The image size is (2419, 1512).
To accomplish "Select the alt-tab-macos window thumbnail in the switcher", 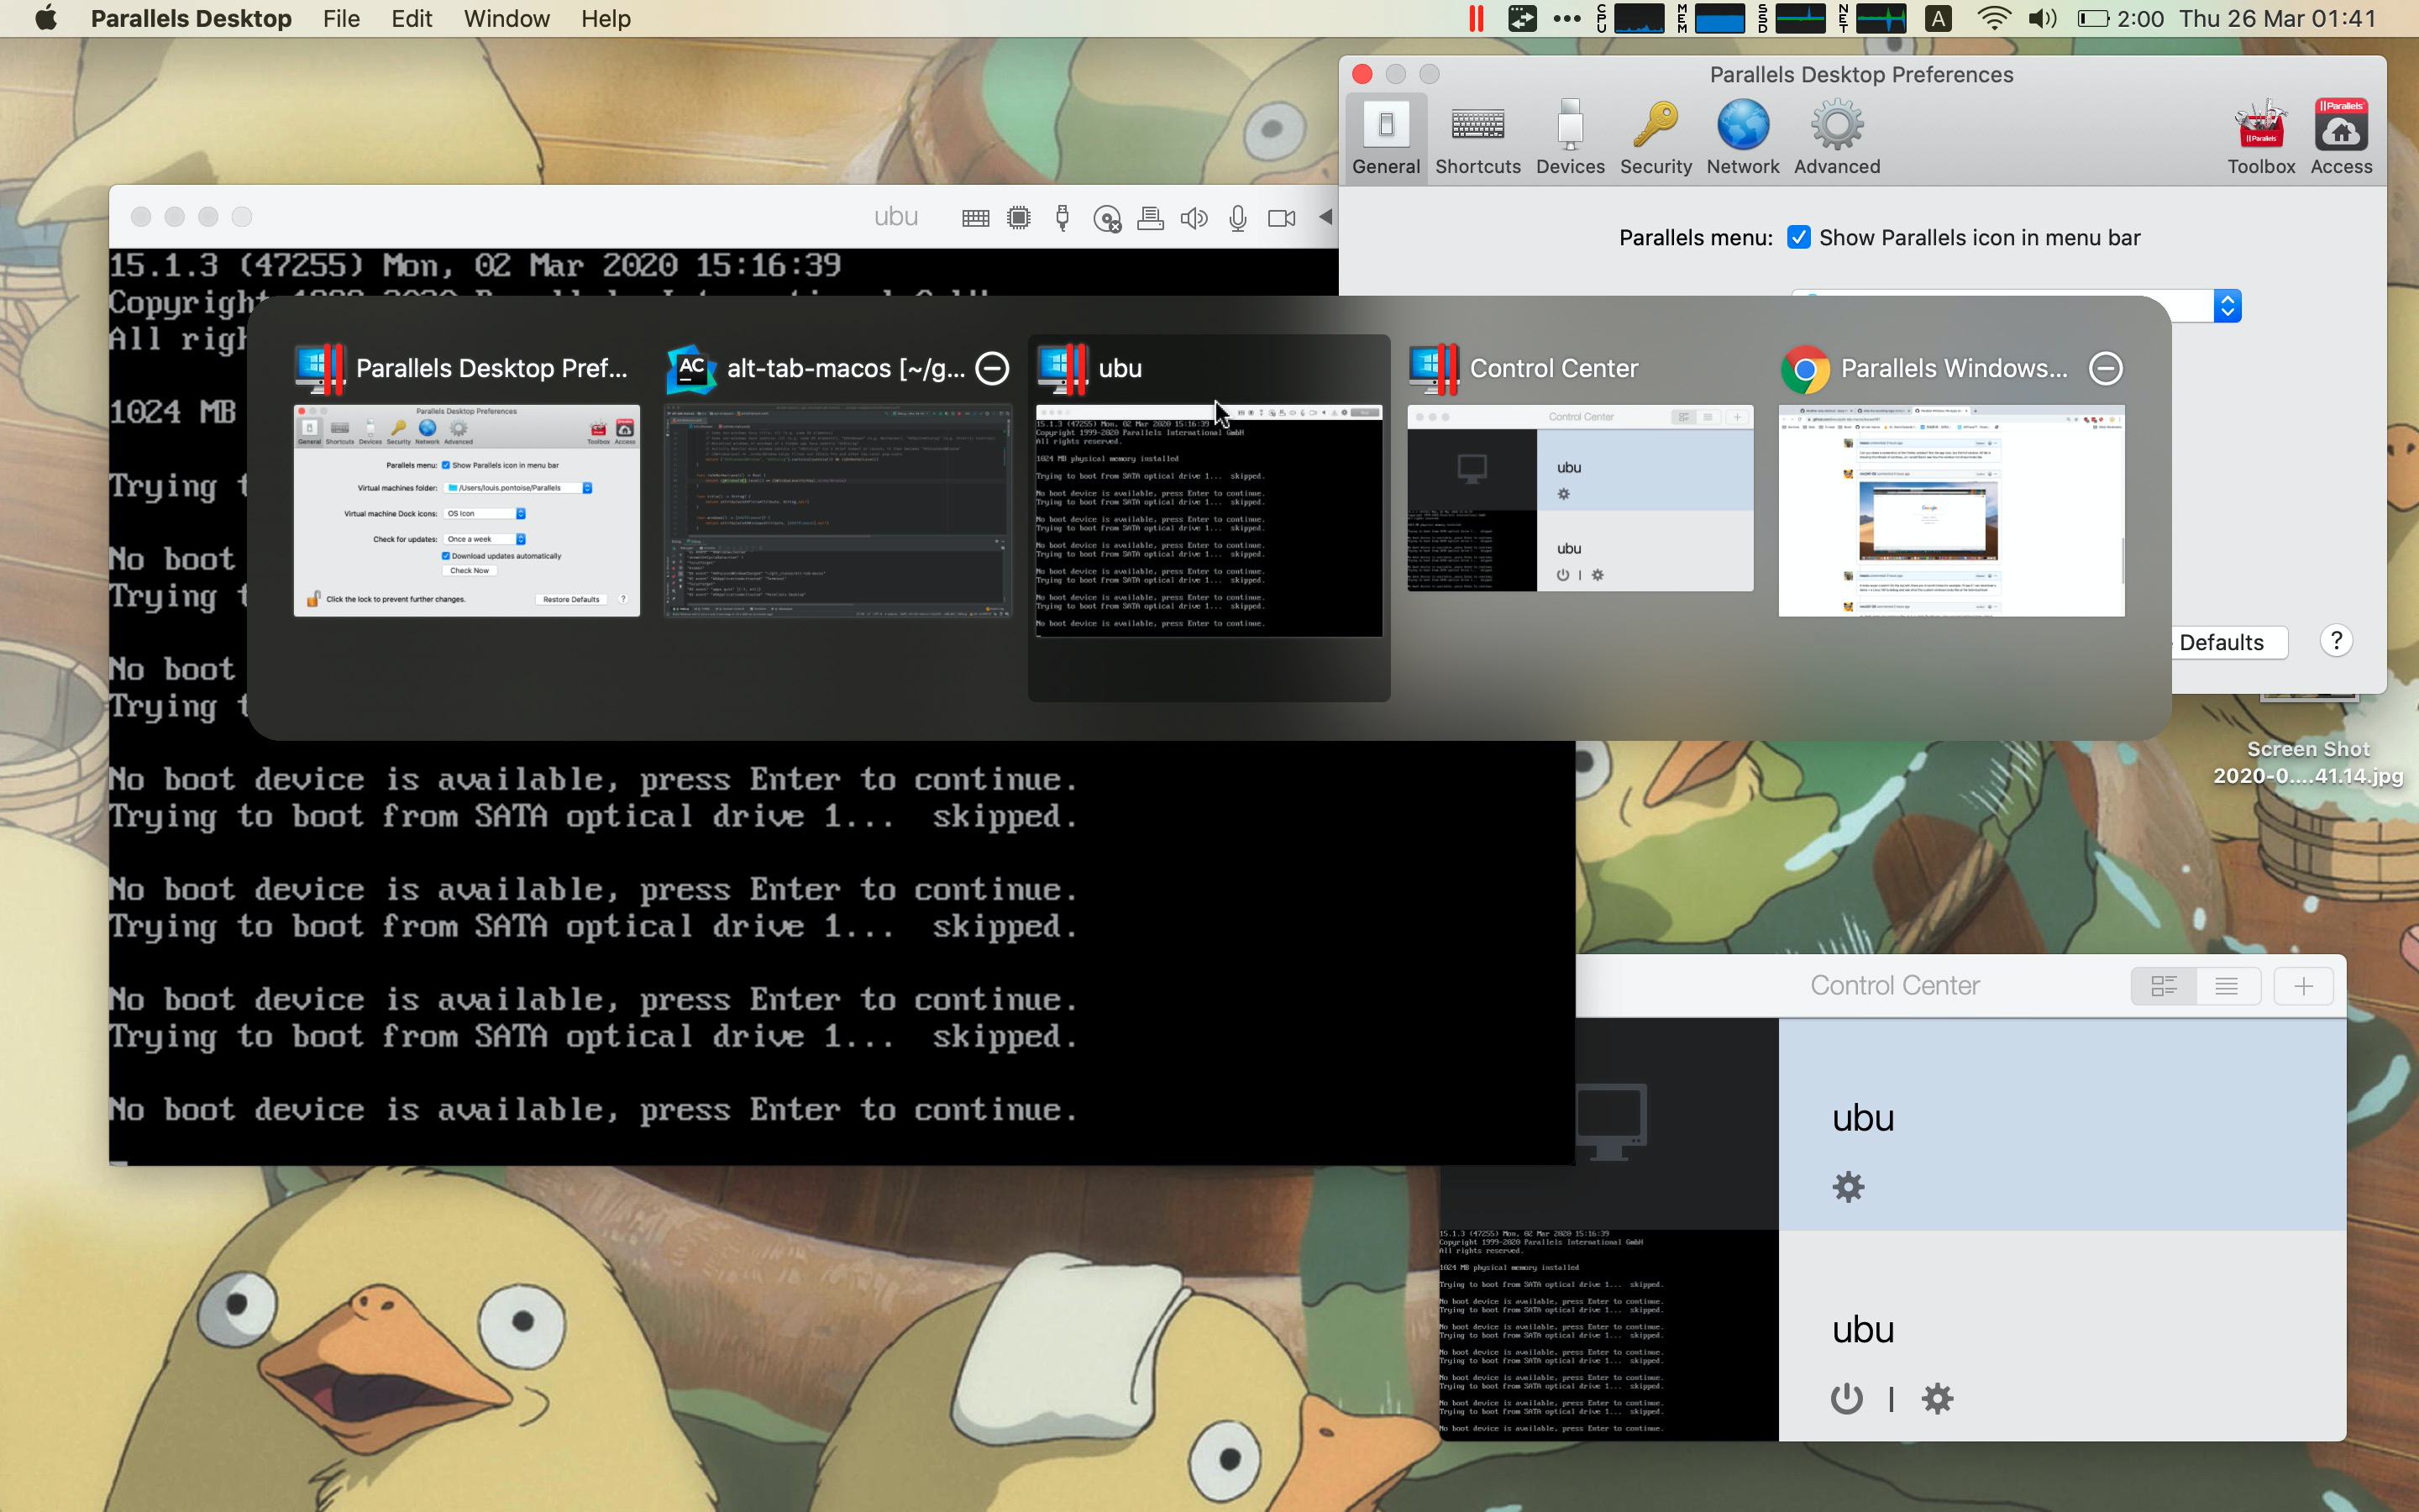I will (838, 511).
